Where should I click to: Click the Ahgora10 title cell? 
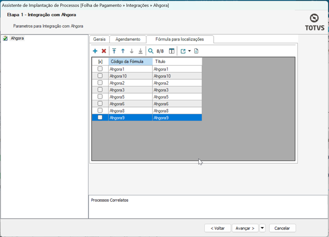tap(177, 76)
